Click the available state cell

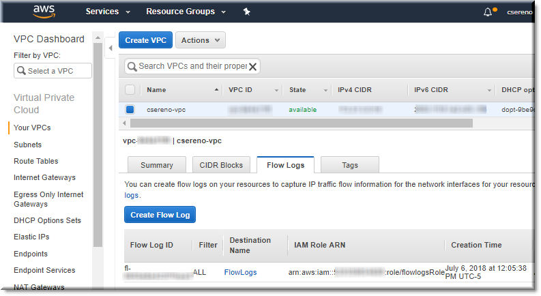click(303, 110)
